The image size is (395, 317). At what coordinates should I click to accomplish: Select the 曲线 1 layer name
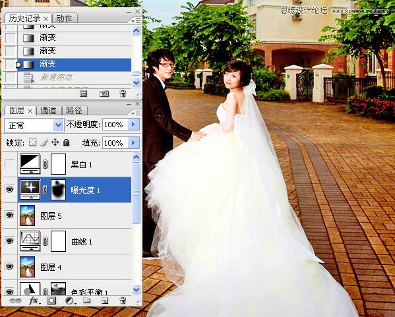(x=82, y=242)
